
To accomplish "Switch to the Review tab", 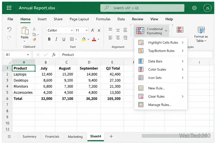I will [137, 19].
